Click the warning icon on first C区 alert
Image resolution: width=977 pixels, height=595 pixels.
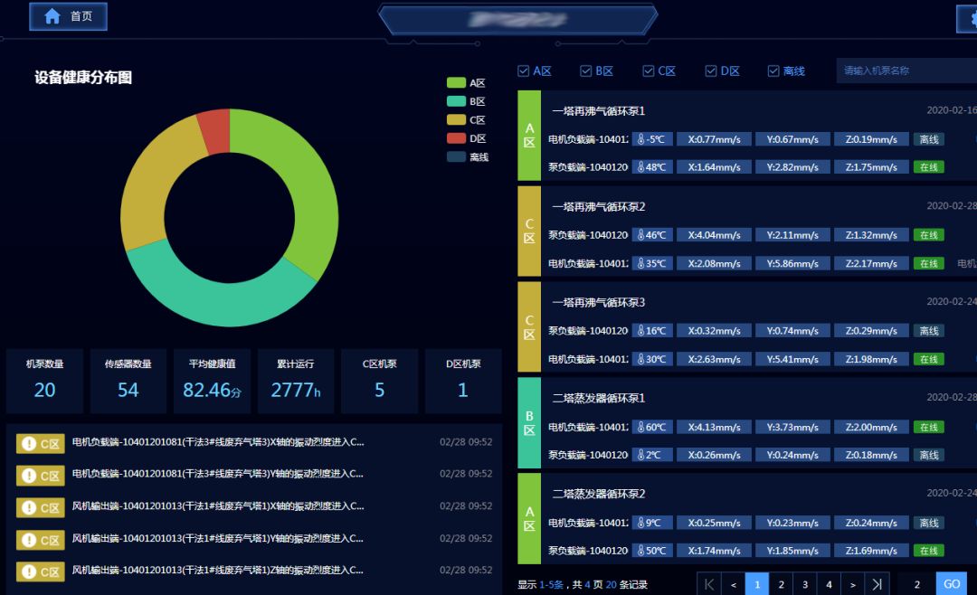(29, 443)
